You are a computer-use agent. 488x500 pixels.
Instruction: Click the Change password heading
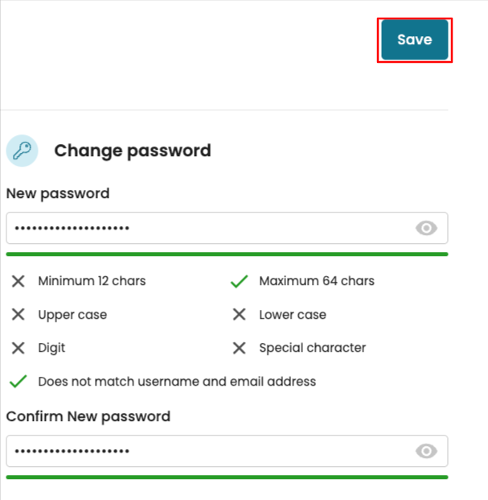133,151
